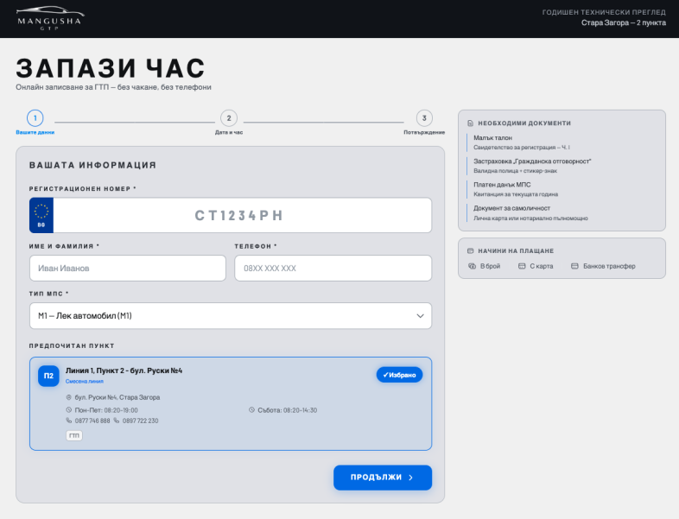Click the Стара Загора – 2 пункта text
The height and width of the screenshot is (519, 679).
(x=624, y=23)
